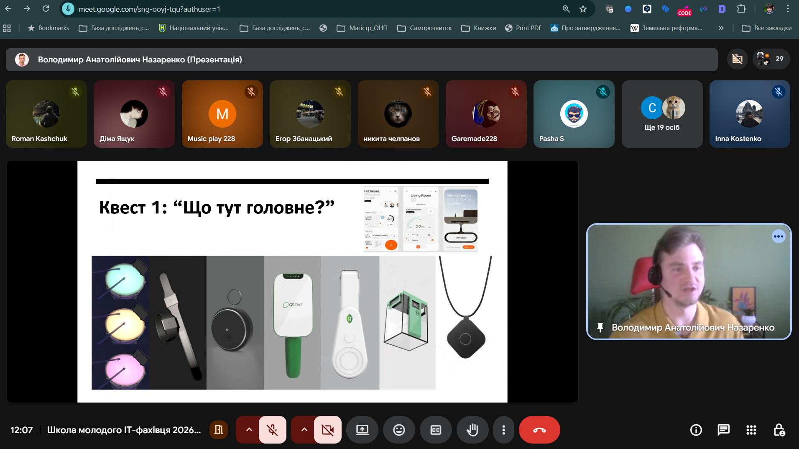Select the 'Ще 19 осіб' participants tile
799x449 pixels.
pos(662,114)
